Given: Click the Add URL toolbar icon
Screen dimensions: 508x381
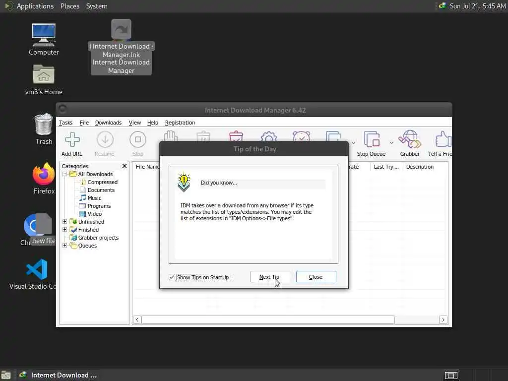Looking at the screenshot, I should coord(72,139).
